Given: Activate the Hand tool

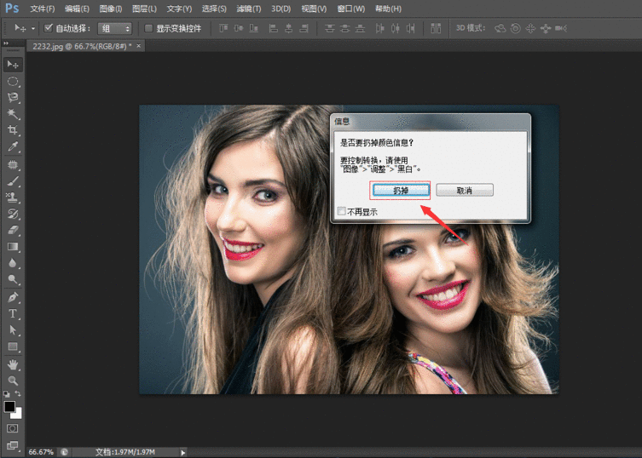Looking at the screenshot, I should pyautogui.click(x=13, y=364).
